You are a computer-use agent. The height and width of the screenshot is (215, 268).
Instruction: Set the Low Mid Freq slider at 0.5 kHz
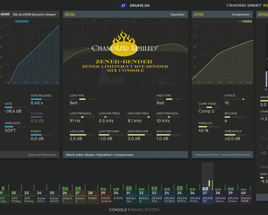[x=109, y=117]
